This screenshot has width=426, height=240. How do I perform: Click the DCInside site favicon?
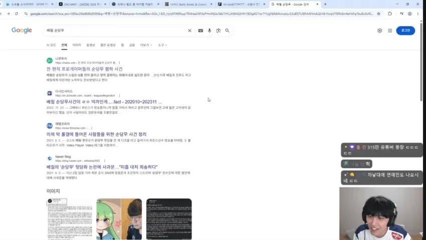50,93
